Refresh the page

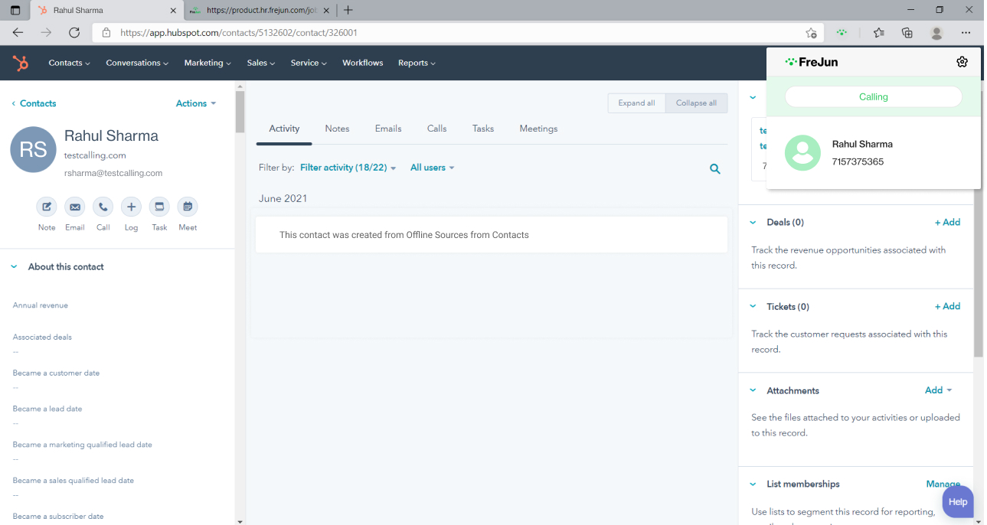click(x=74, y=33)
